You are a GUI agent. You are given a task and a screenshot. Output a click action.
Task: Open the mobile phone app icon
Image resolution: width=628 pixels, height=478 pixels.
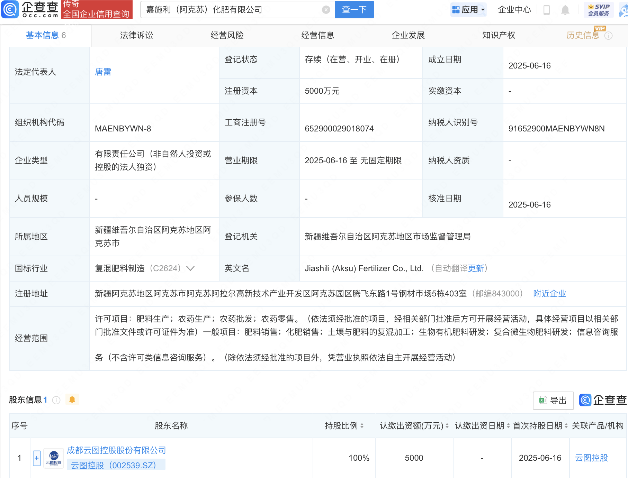click(547, 10)
